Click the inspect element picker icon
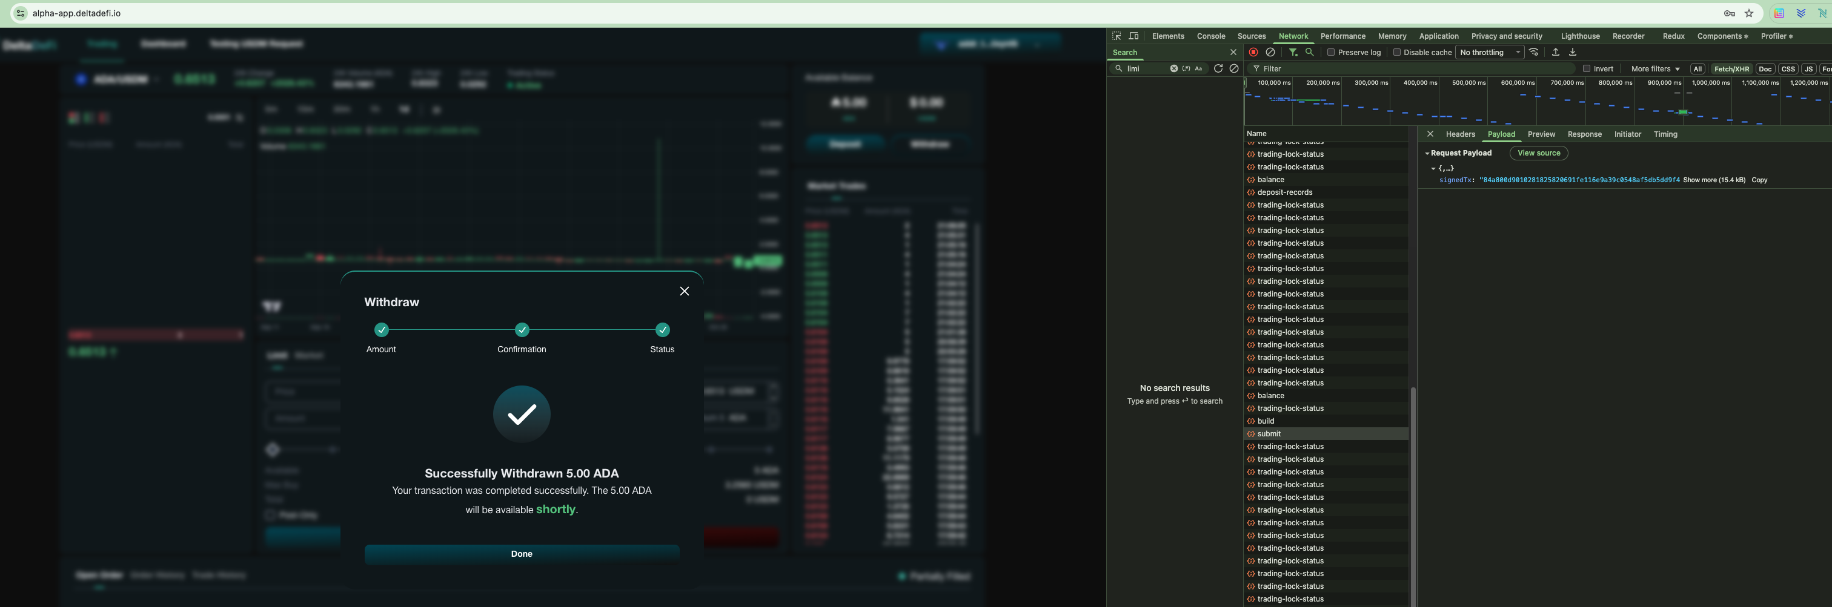 point(1117,36)
